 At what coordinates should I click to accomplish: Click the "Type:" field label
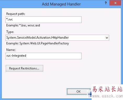point(10,32)
